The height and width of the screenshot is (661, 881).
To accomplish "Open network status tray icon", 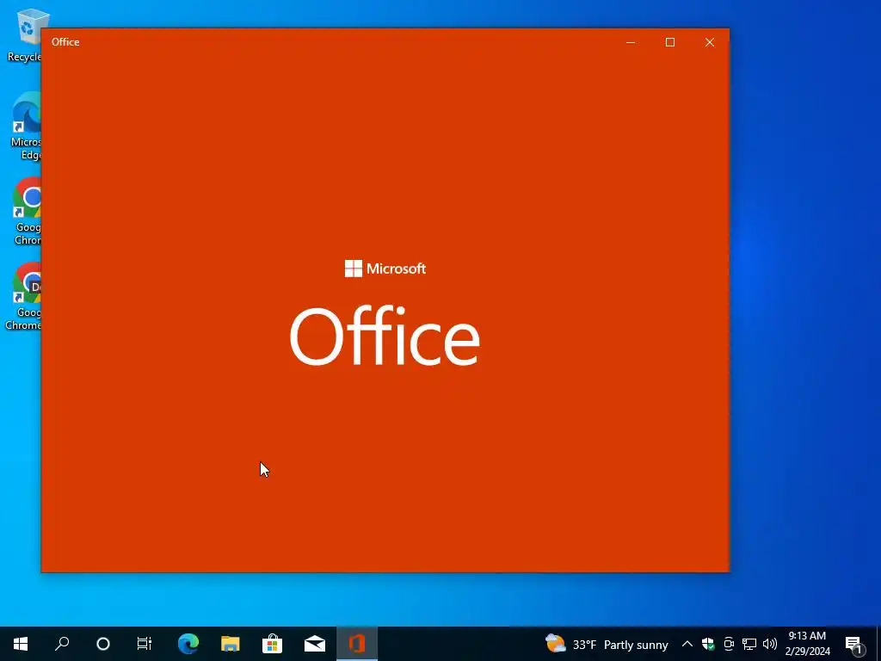I will coord(749,644).
